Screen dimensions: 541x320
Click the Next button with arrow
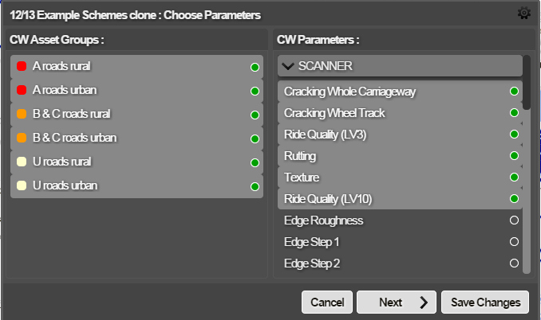click(397, 302)
